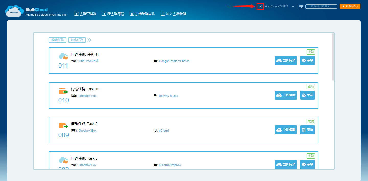368x181 pixels.
Task: Open the gift box icon
Action: coord(301,6)
